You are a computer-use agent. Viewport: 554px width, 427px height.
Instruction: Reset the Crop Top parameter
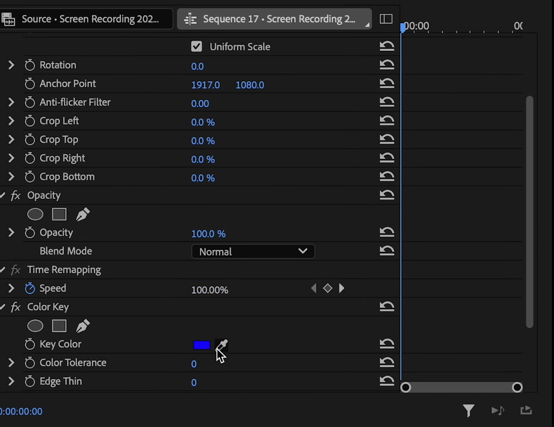[387, 139]
